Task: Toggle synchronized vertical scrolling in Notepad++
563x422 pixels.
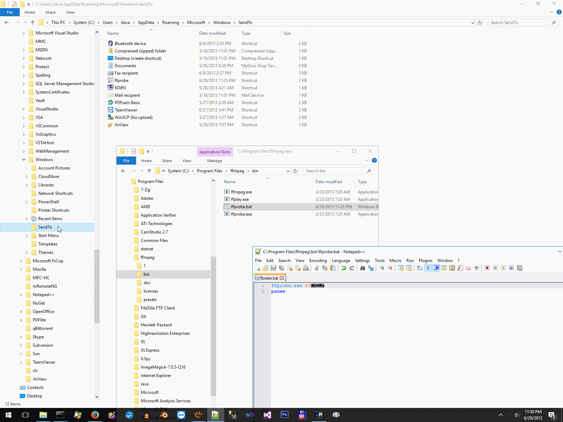Action: coord(401,268)
